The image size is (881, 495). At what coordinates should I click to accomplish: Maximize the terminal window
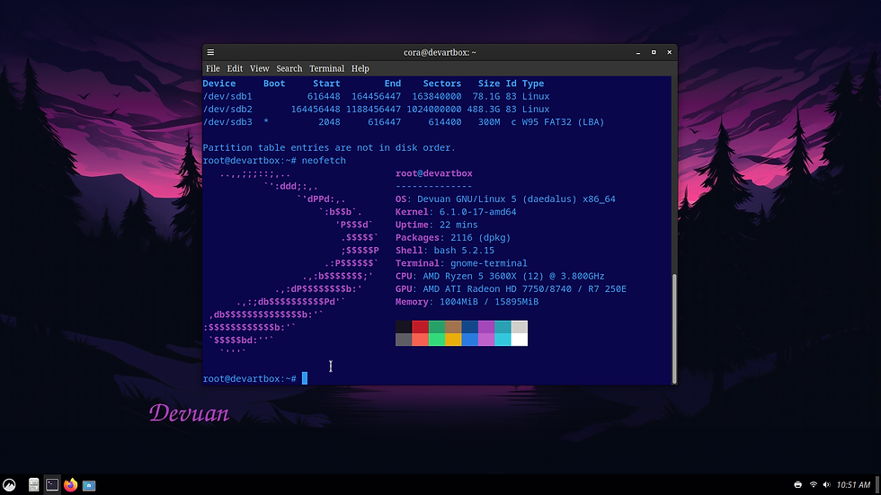click(x=654, y=52)
